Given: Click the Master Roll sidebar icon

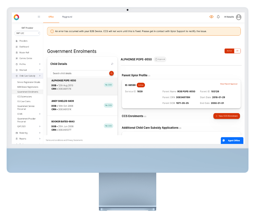Looking at the screenshot, I should coord(17,52).
